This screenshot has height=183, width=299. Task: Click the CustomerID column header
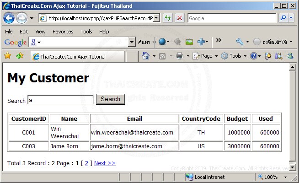coord(29,118)
